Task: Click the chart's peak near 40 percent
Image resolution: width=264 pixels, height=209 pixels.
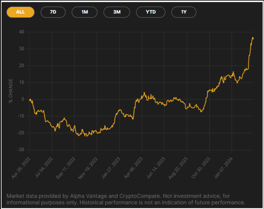Action: click(253, 37)
